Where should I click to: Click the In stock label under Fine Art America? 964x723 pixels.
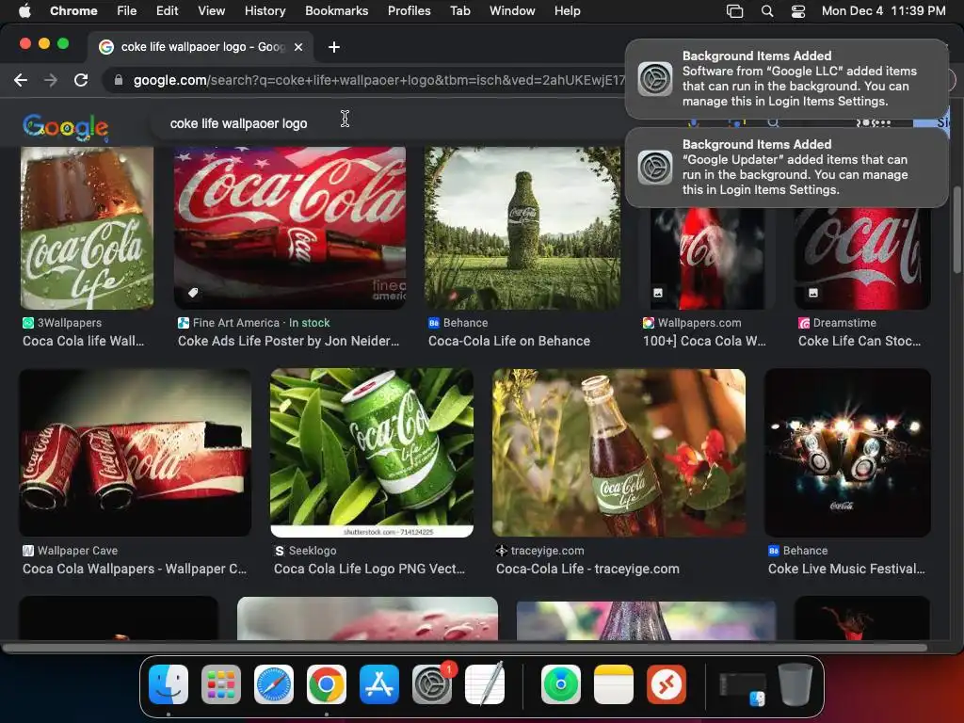click(x=309, y=323)
